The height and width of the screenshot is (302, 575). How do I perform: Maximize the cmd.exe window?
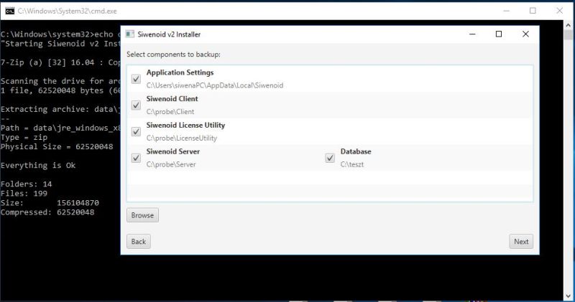(x=533, y=11)
